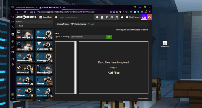The image size is (202, 108).
Task: Click Submit Ticket link
Action: click(46, 17)
